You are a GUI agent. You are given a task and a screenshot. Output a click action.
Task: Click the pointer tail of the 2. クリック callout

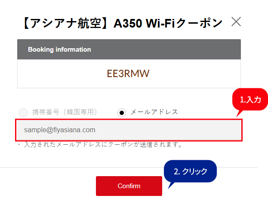(170, 184)
